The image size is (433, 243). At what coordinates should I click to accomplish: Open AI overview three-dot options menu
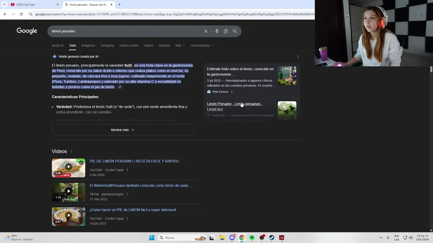(x=298, y=57)
